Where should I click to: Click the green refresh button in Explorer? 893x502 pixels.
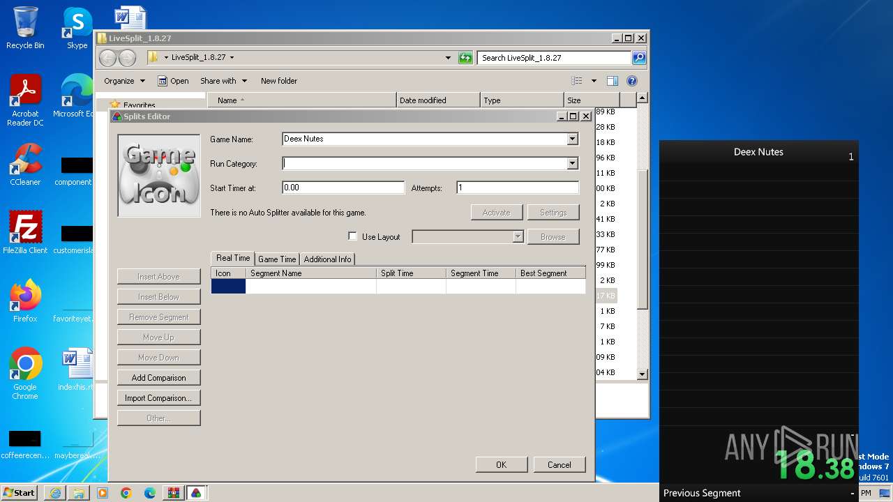tap(465, 58)
